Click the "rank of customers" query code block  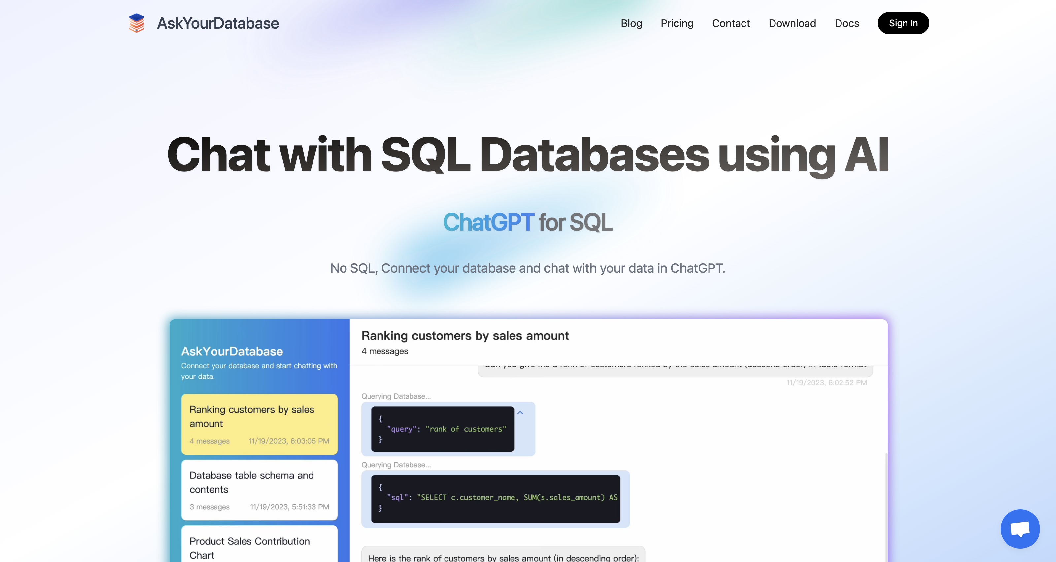[x=443, y=429]
